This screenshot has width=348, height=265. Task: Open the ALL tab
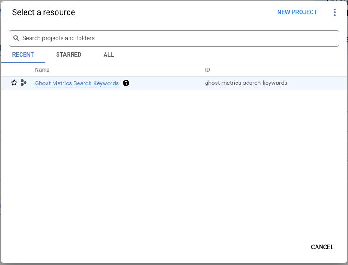[x=108, y=55]
